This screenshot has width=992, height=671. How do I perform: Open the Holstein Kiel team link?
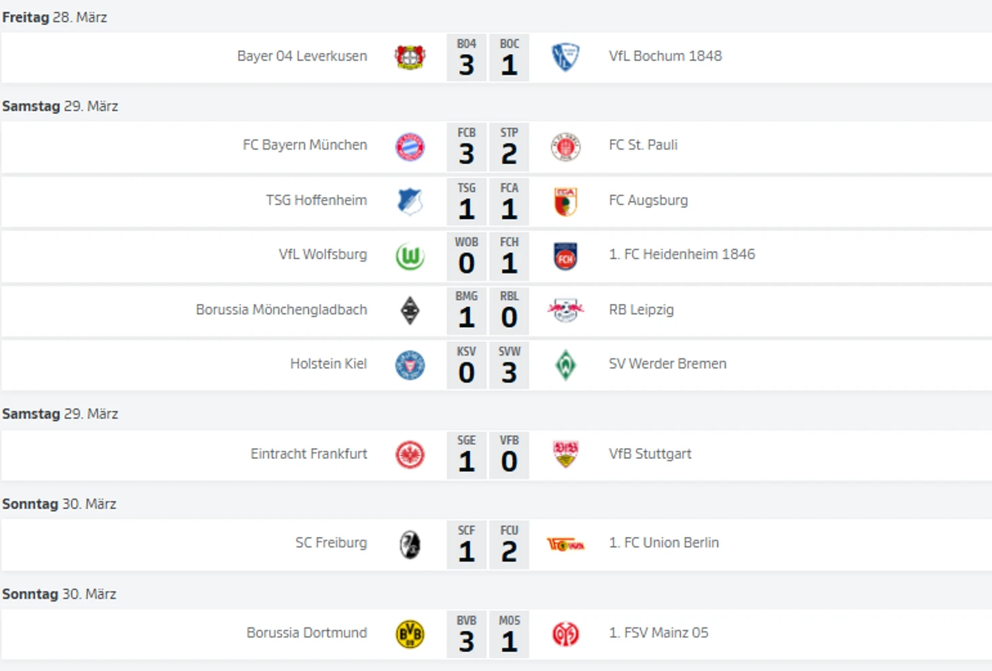coord(328,364)
